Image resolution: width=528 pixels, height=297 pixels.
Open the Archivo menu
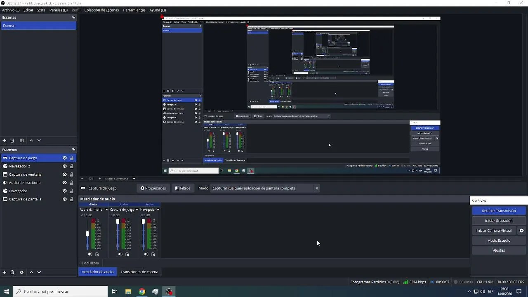[x=11, y=10]
